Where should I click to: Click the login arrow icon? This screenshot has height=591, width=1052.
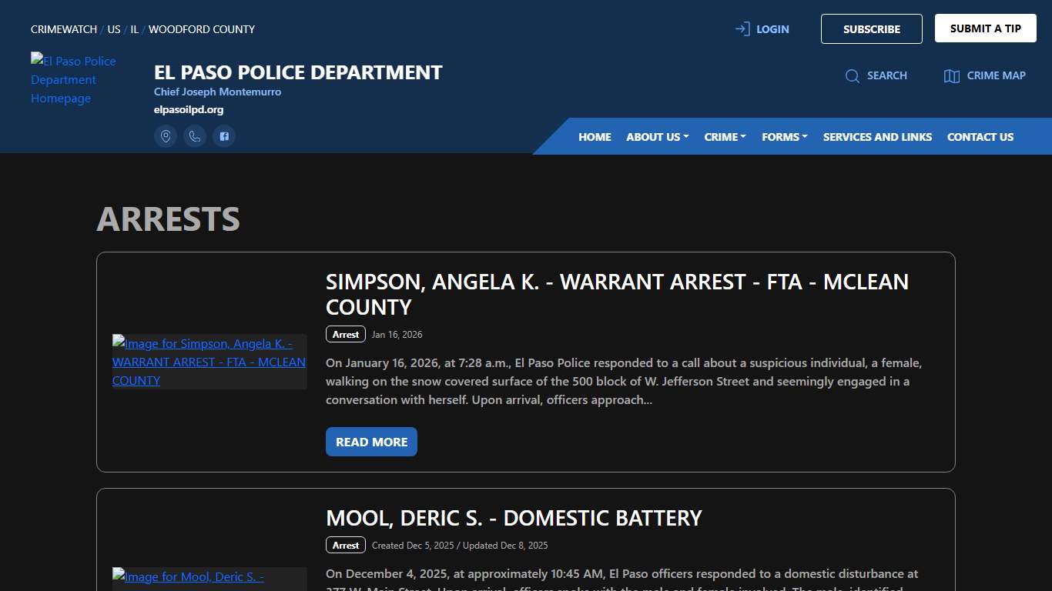pyautogui.click(x=742, y=28)
